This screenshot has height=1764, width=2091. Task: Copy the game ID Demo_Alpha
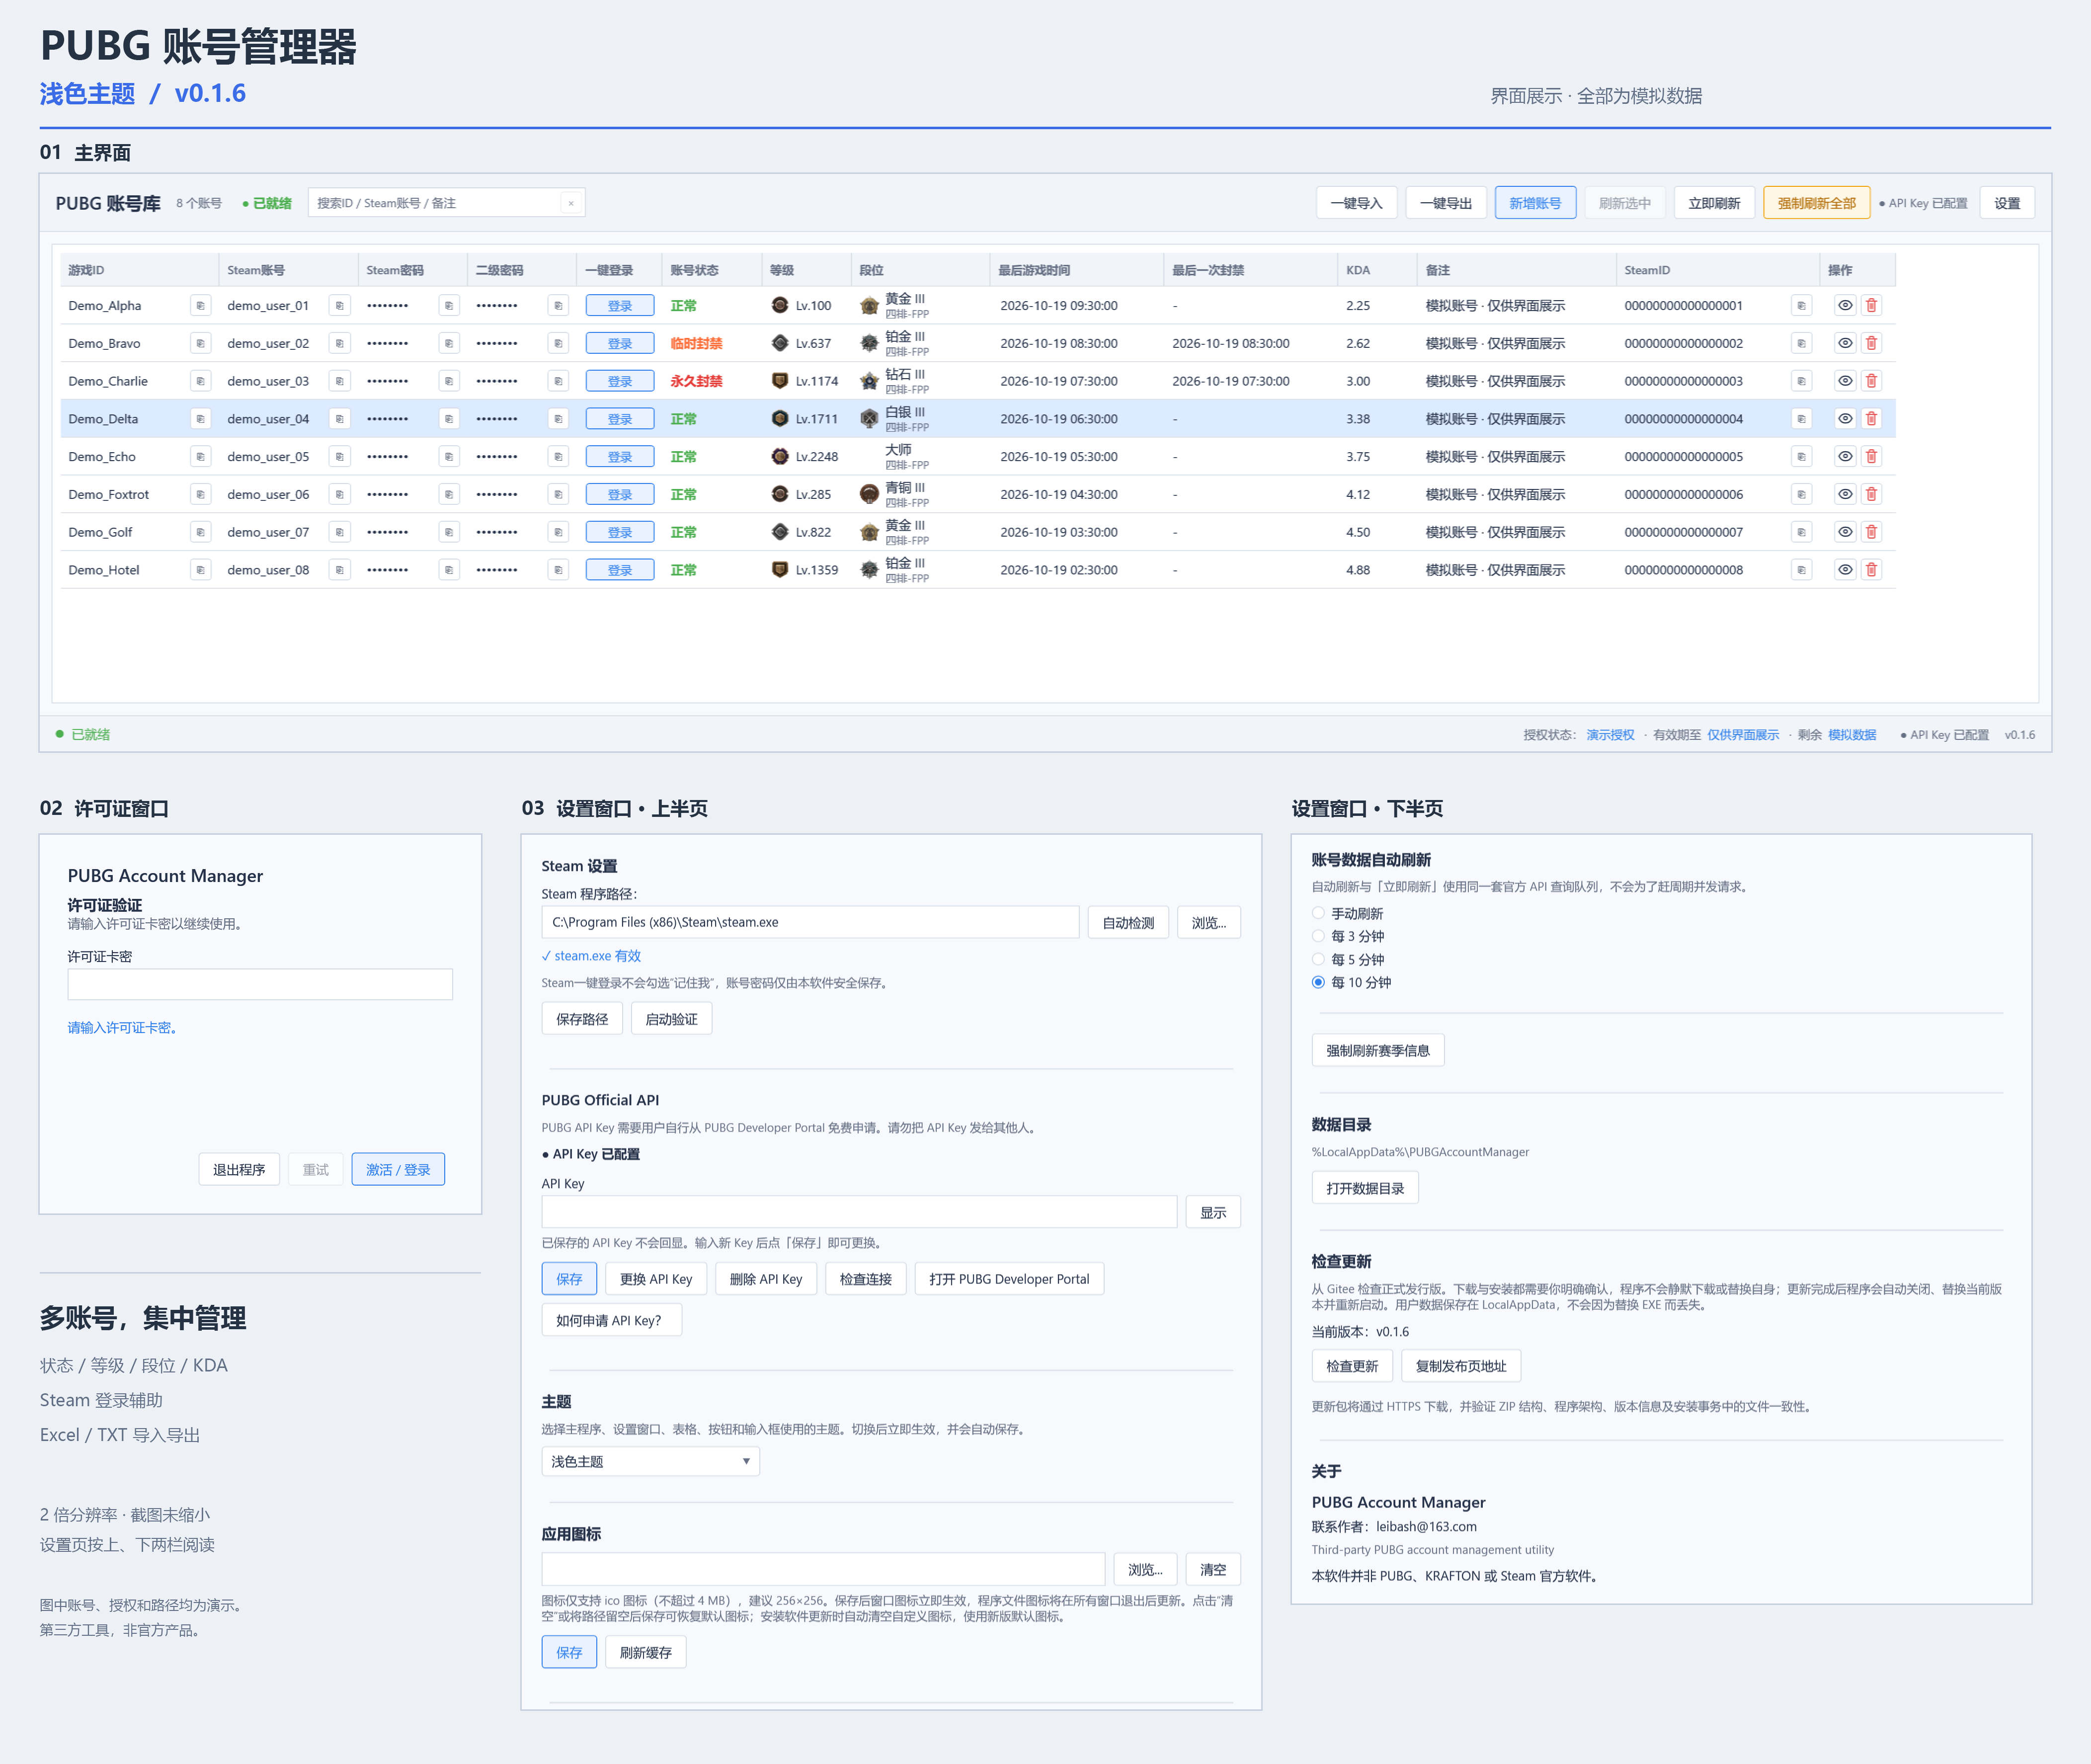click(200, 305)
